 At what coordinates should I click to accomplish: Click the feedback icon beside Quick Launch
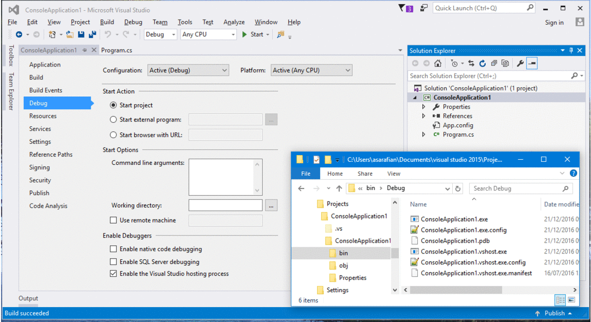[x=424, y=8]
